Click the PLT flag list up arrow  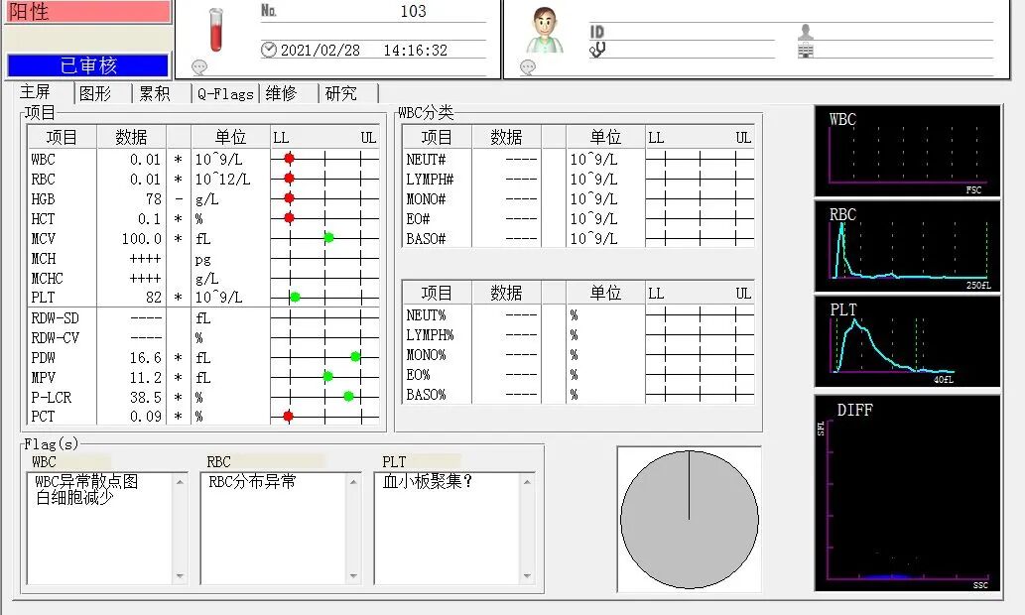pos(528,482)
